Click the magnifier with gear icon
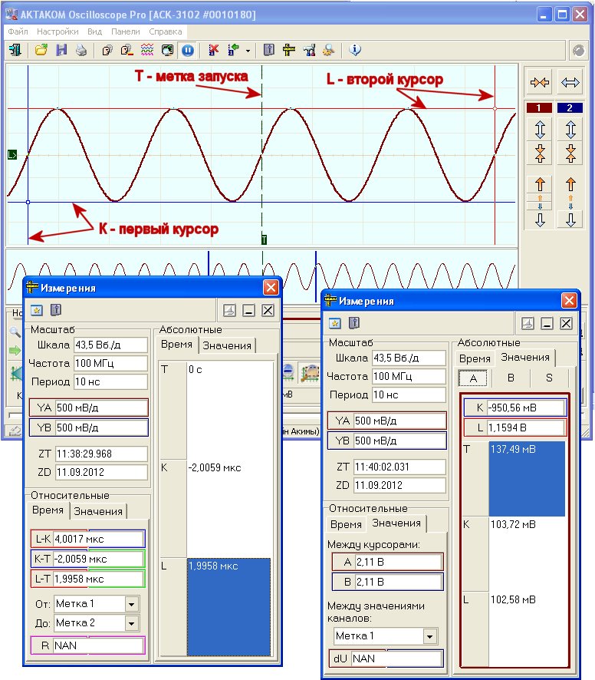The height and width of the screenshot is (680, 595). point(329,50)
